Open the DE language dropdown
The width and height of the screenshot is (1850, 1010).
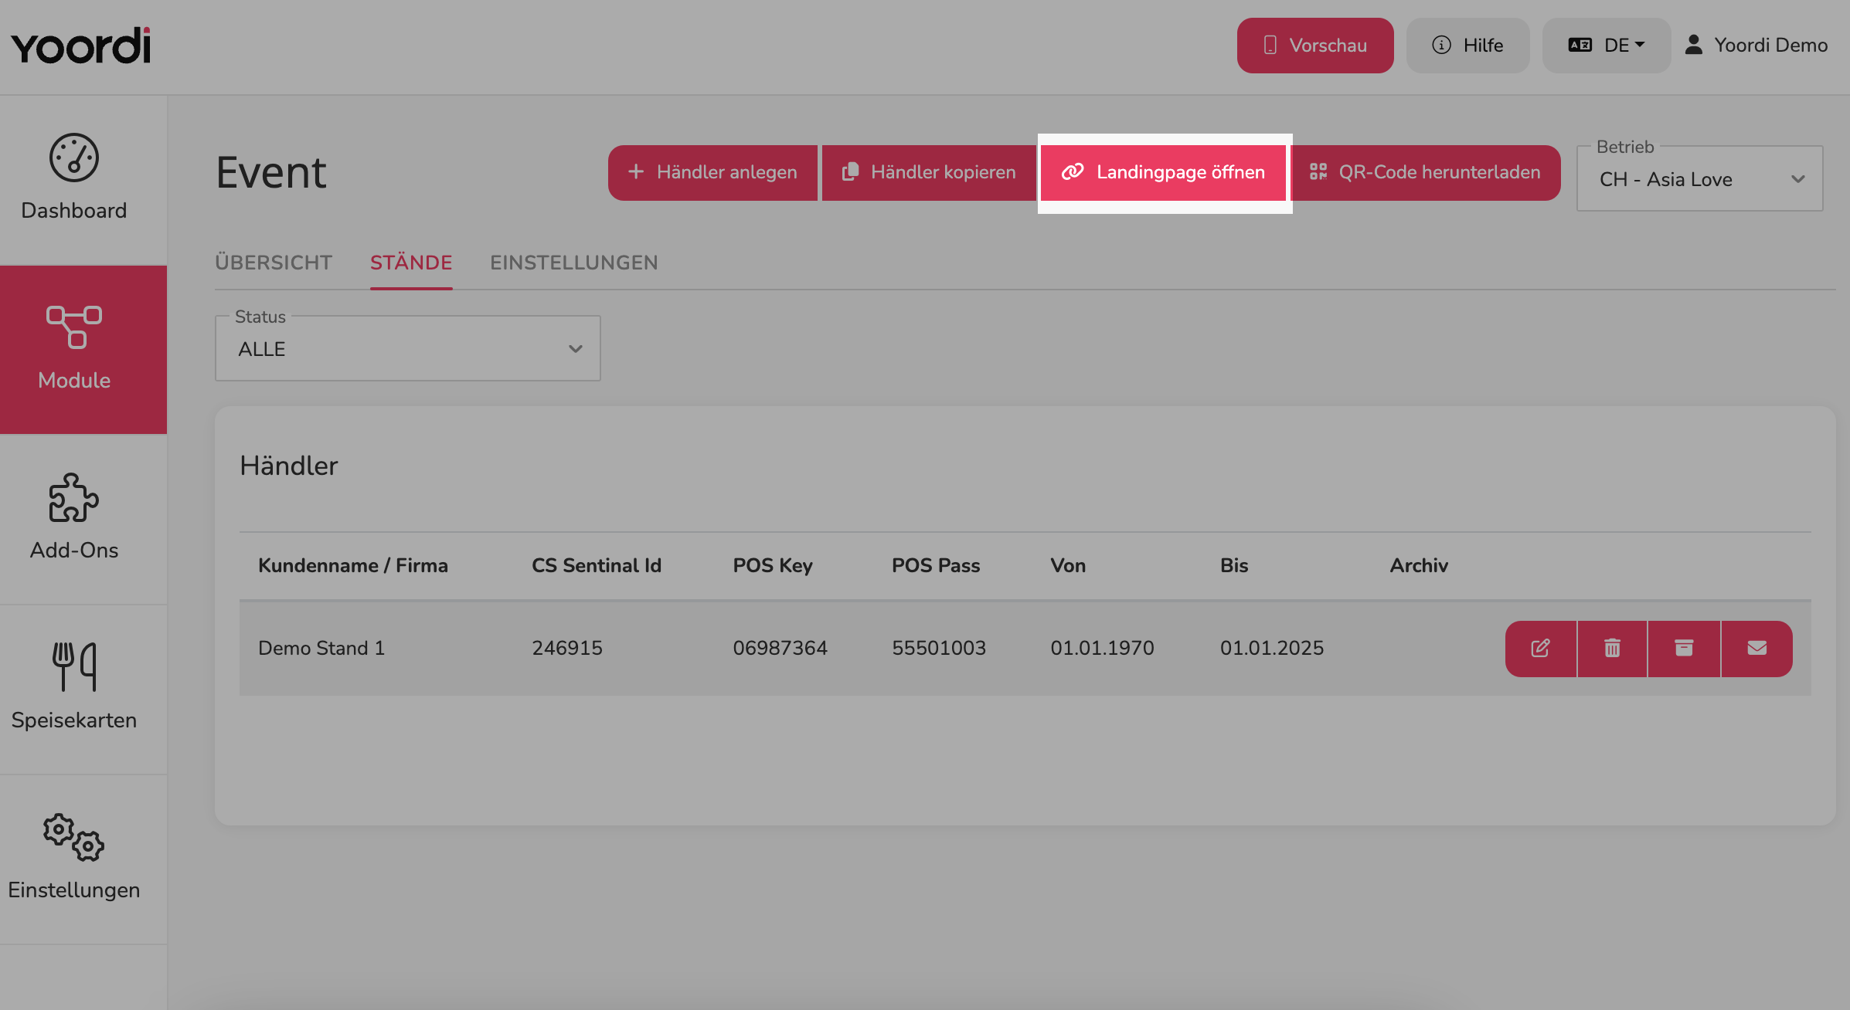(1607, 46)
